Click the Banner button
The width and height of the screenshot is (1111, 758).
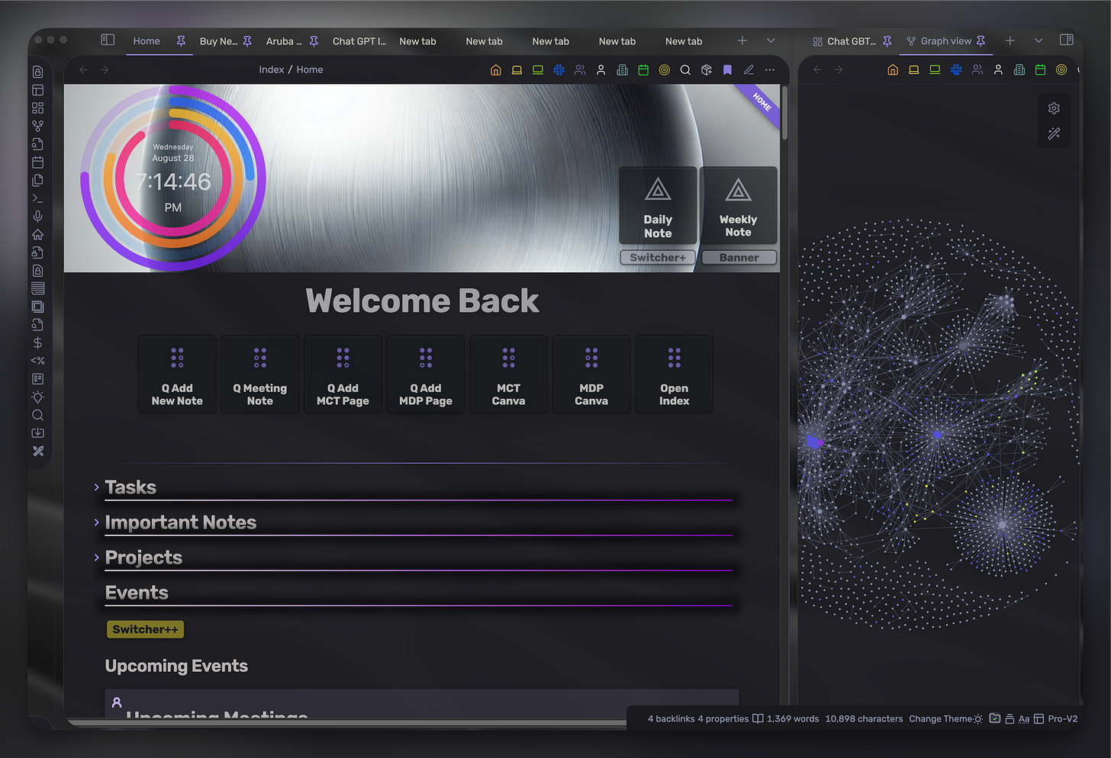click(739, 258)
